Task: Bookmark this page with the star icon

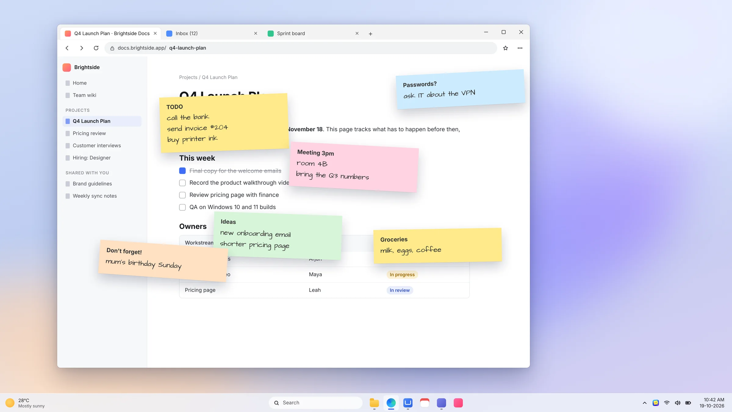Action: coord(505,48)
